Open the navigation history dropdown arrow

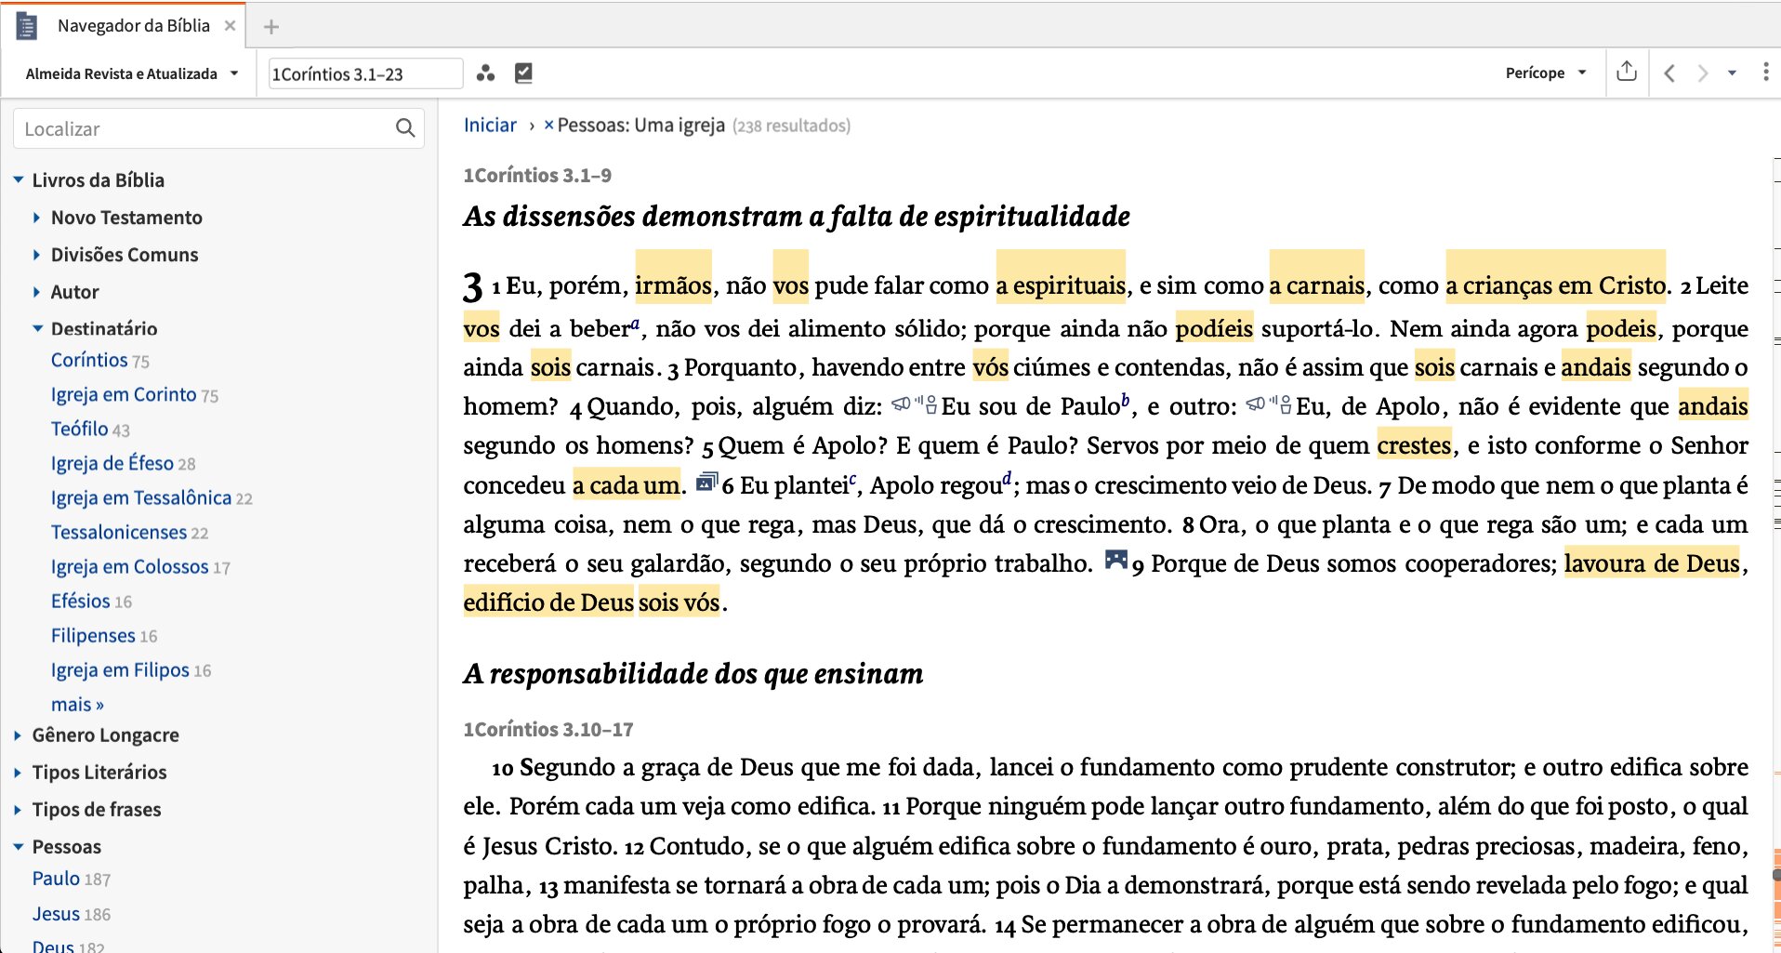tap(1732, 73)
